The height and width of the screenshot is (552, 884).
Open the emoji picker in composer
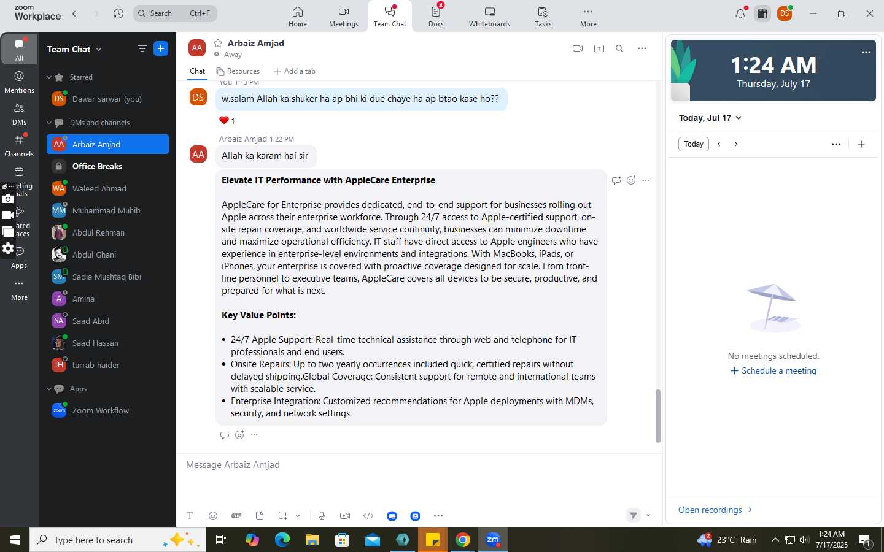[x=213, y=516]
